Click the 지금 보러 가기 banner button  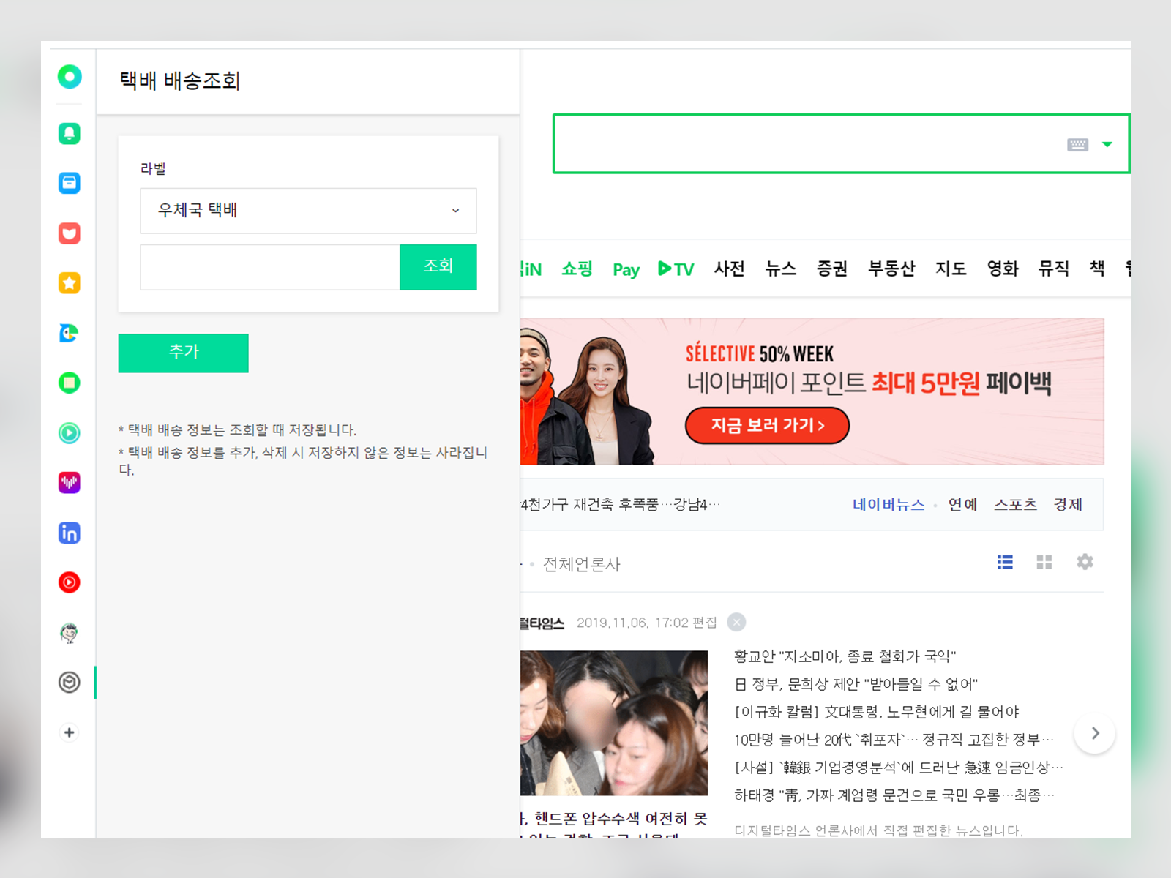coord(767,425)
